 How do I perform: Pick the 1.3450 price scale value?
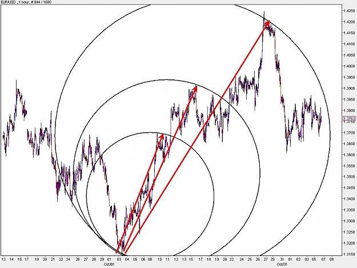point(349,188)
